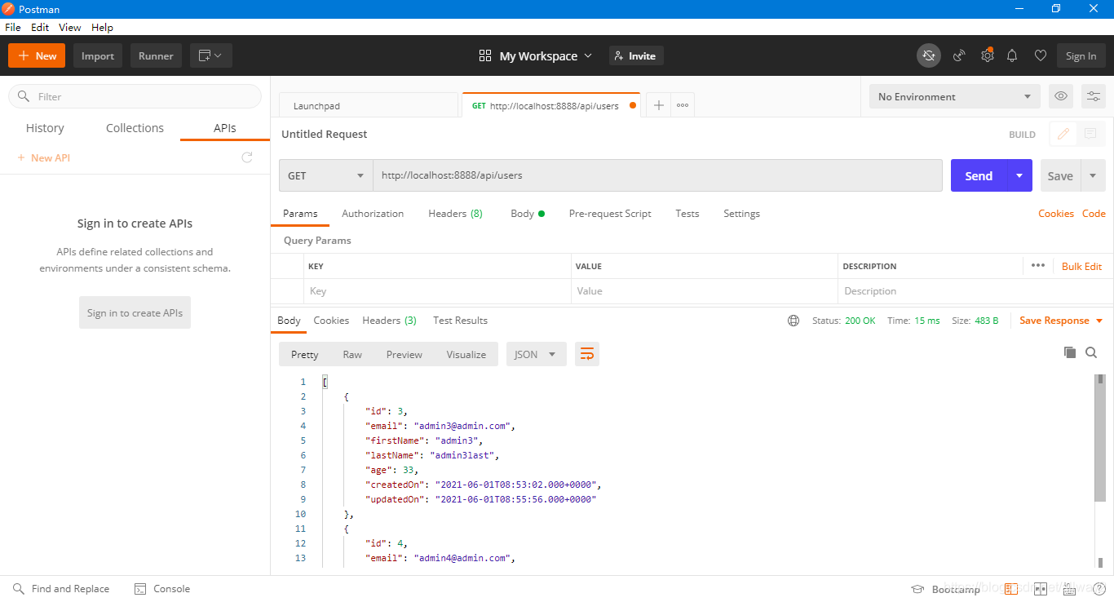Screen dimensions: 1114x602
Task: Click the Sign In button
Action: (1081, 55)
